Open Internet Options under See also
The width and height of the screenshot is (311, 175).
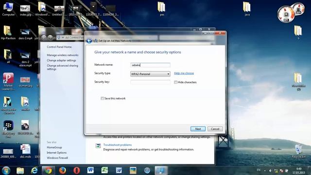pyautogui.click(x=56, y=153)
